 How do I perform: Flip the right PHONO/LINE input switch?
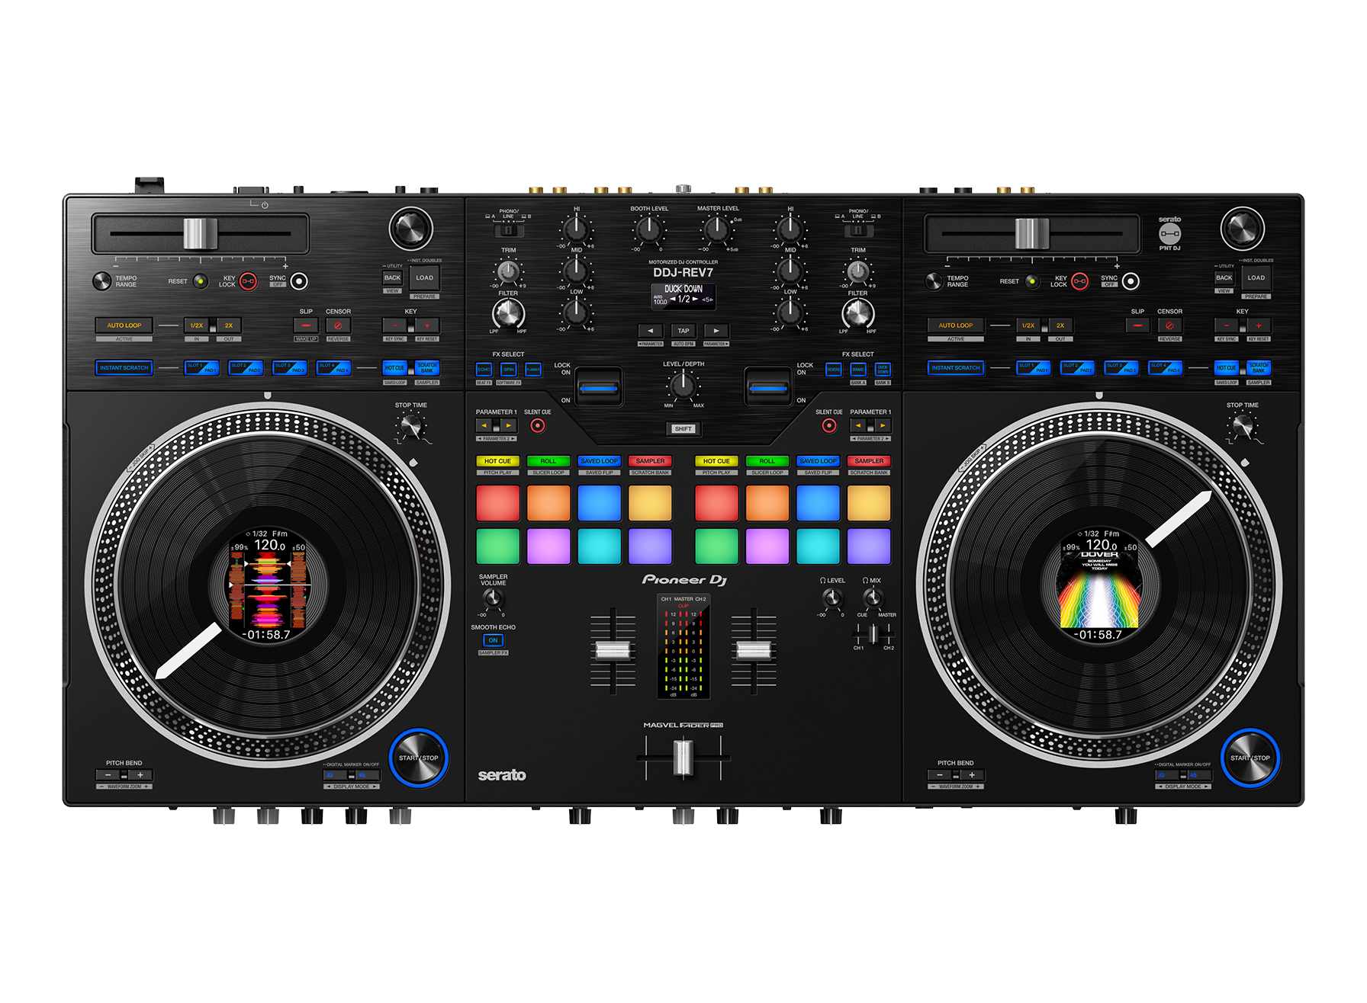click(x=858, y=230)
